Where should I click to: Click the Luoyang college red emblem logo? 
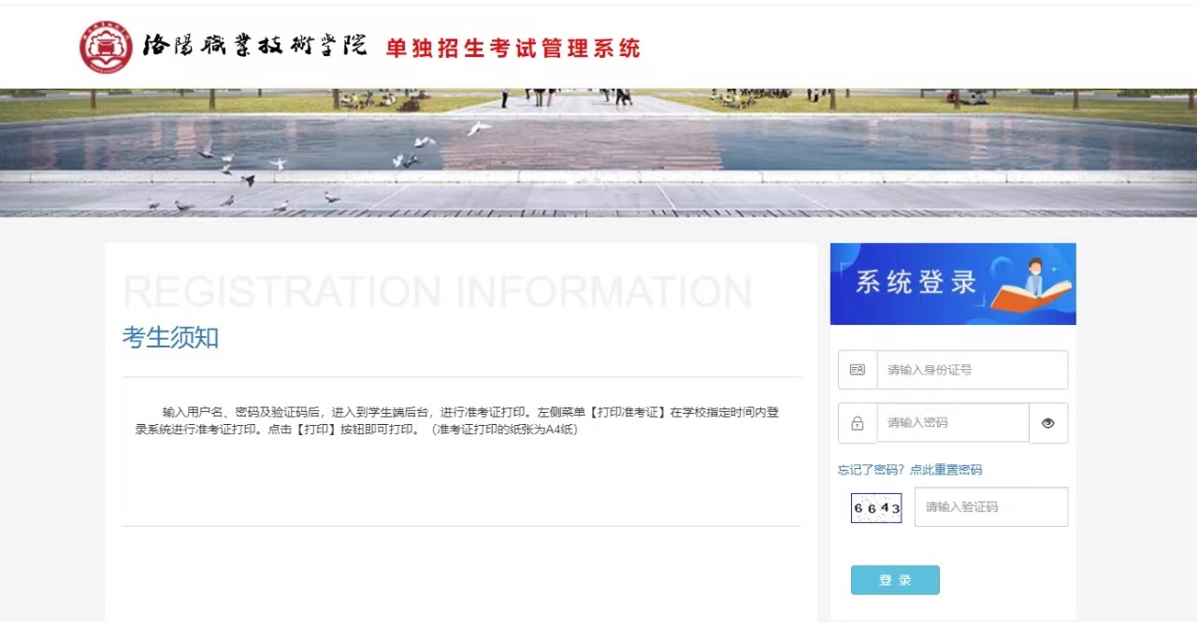[106, 47]
